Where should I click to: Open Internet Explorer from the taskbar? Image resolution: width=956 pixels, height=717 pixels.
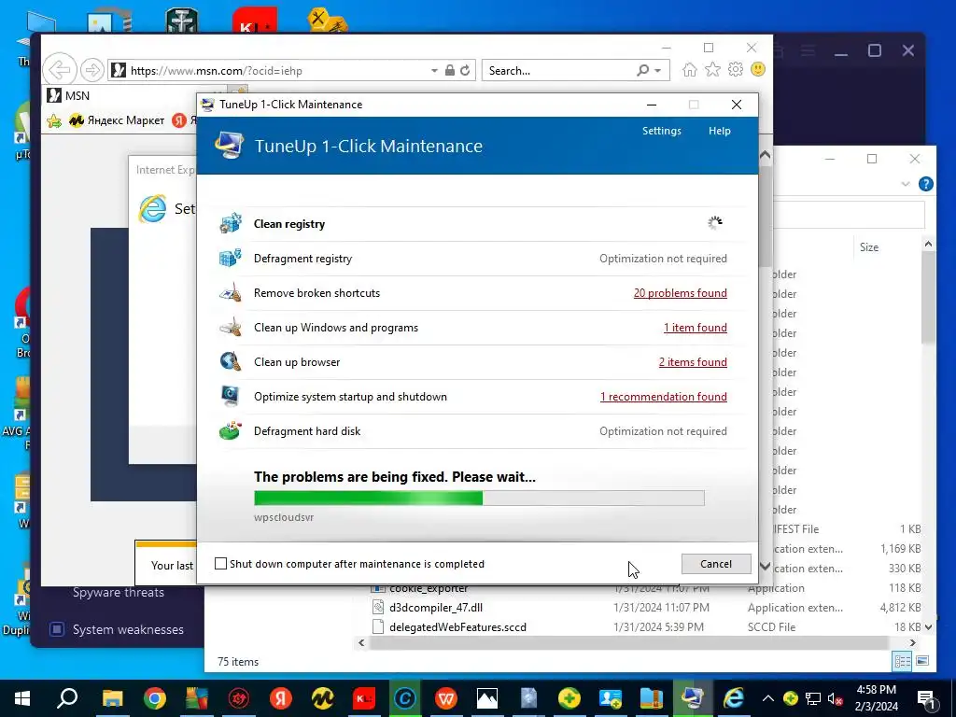[734, 698]
